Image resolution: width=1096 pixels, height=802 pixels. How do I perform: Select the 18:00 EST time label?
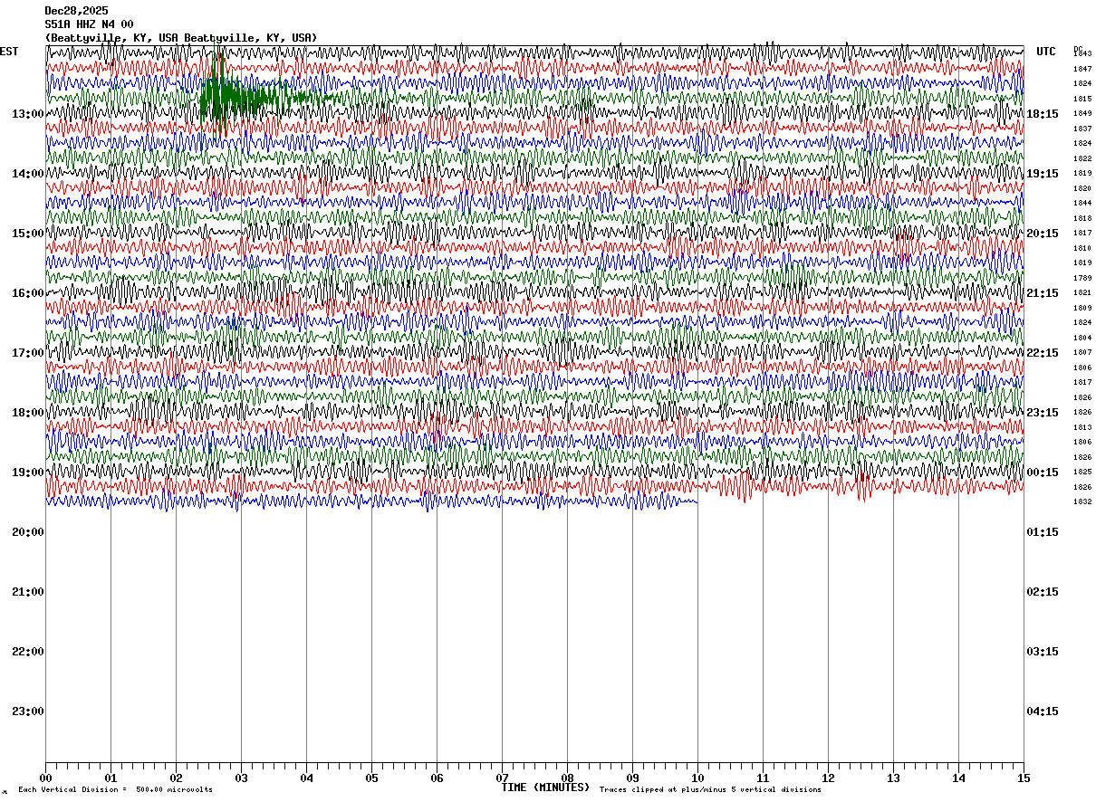28,412
